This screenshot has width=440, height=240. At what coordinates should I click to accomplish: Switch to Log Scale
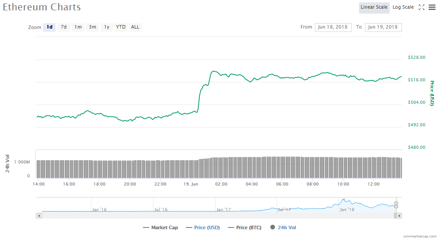403,7
